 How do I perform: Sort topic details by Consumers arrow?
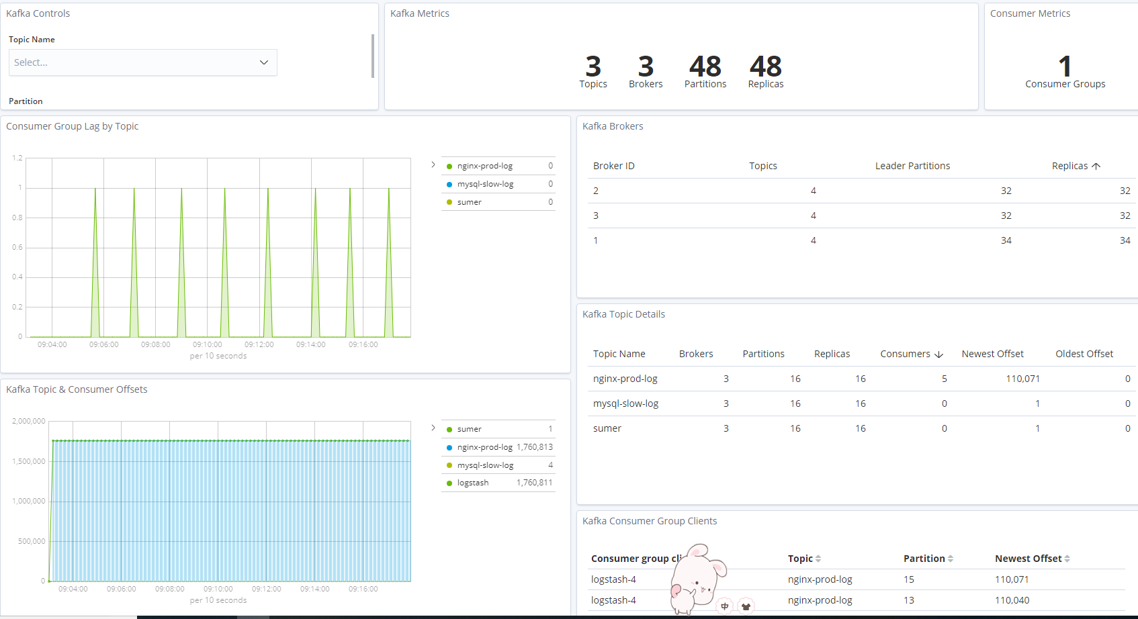939,354
